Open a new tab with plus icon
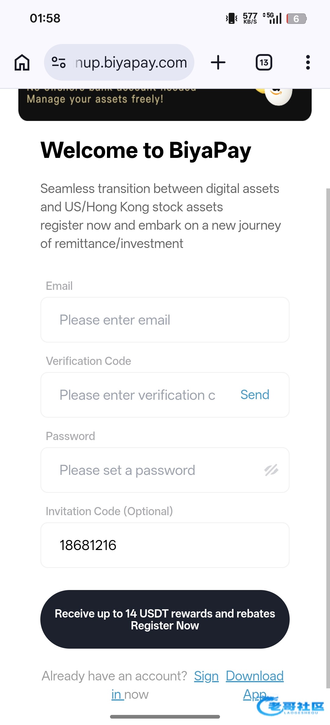 coord(218,63)
